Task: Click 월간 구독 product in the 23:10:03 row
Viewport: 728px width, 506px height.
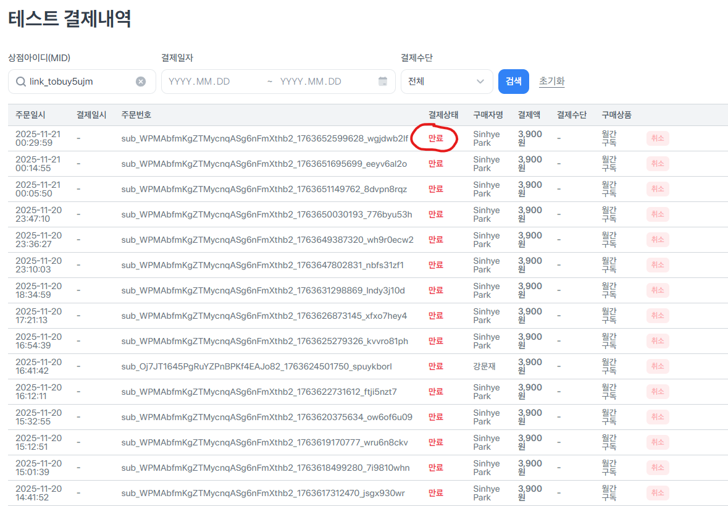Action: (609, 265)
